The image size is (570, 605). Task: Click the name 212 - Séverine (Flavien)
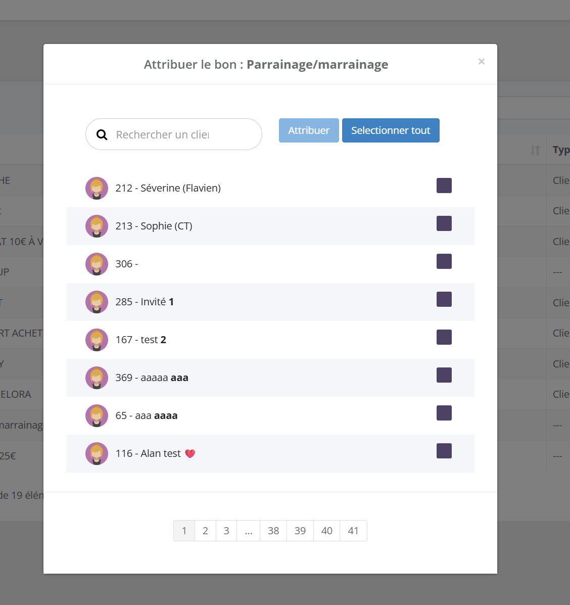pos(168,189)
